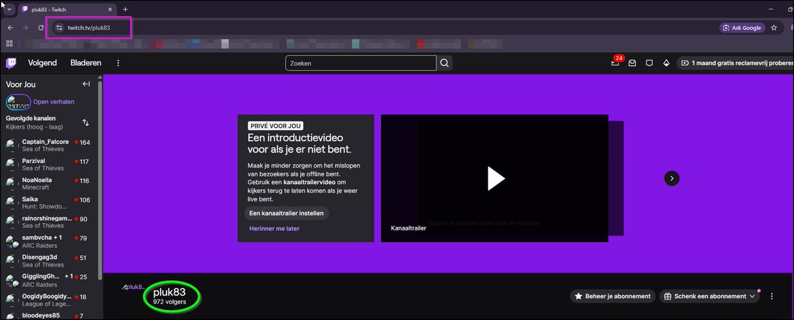Click the Herinner me later link

pyautogui.click(x=275, y=228)
